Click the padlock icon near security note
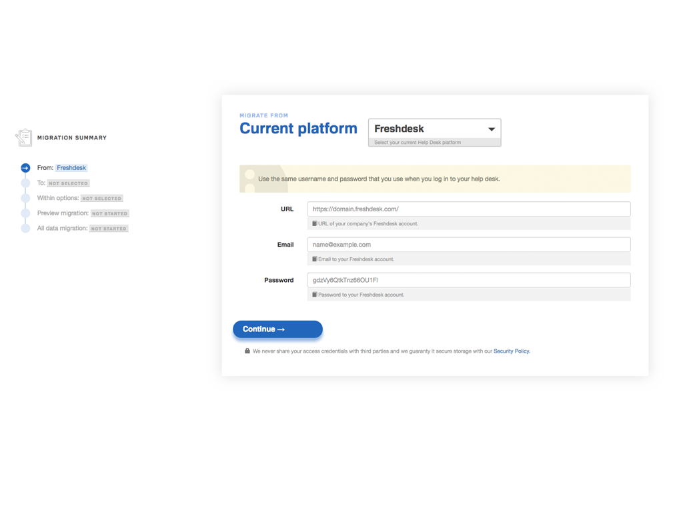 coord(247,351)
